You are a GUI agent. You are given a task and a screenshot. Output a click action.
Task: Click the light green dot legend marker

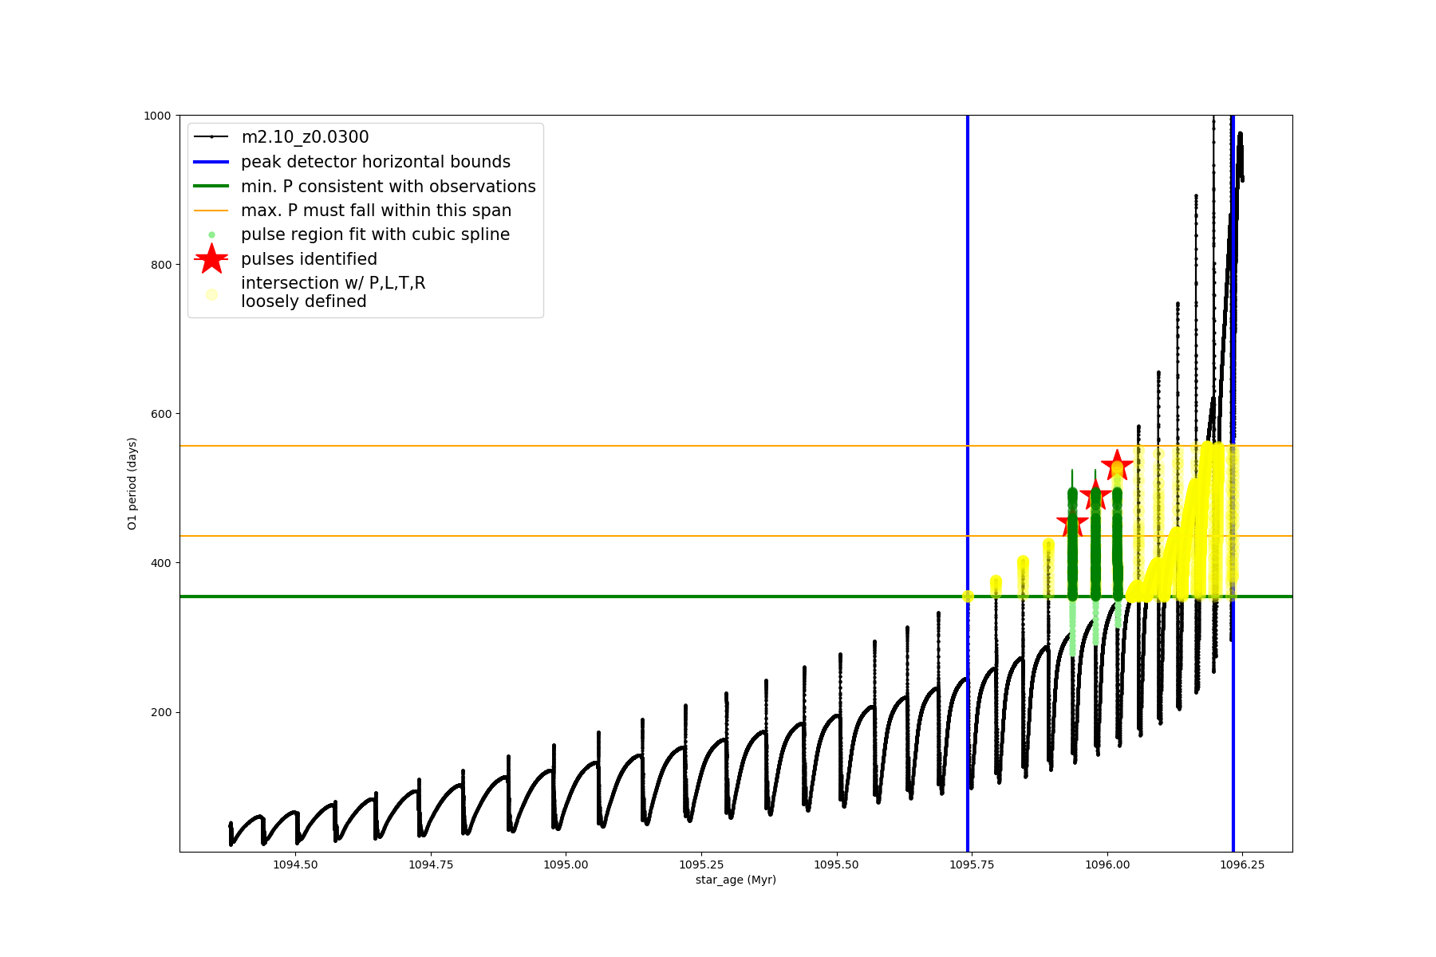211,235
